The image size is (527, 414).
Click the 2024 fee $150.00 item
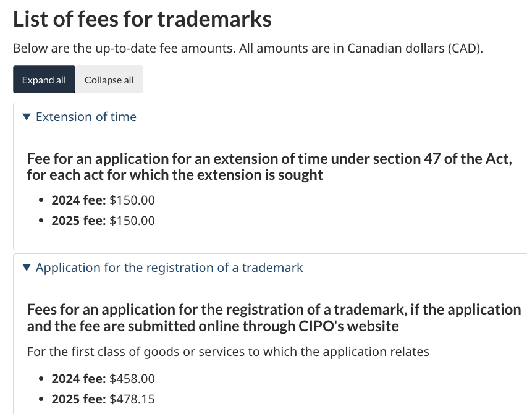[103, 200]
